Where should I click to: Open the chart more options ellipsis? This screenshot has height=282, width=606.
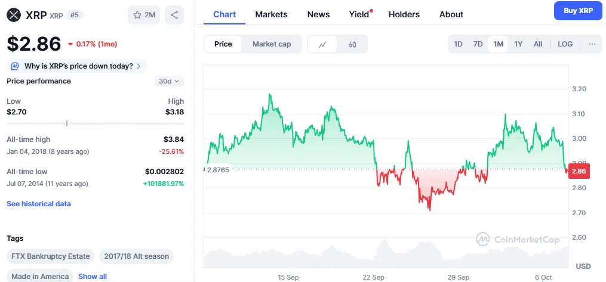(x=592, y=44)
